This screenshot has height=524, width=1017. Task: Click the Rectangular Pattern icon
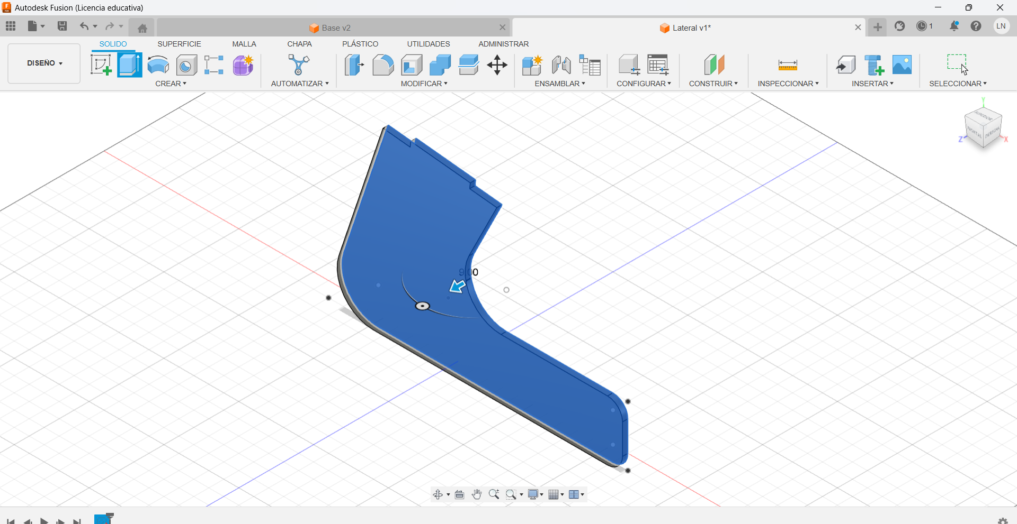(x=214, y=65)
